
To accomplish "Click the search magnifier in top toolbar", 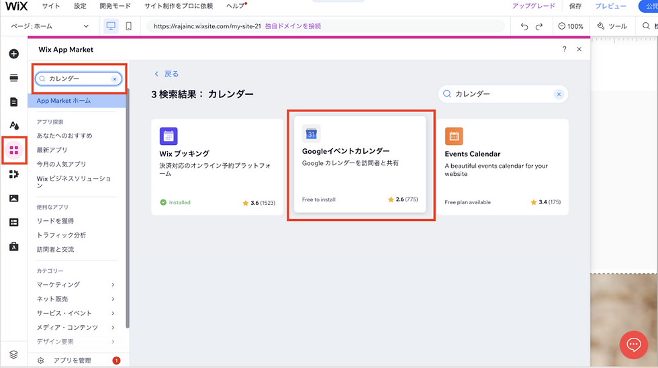I will 646,26.
